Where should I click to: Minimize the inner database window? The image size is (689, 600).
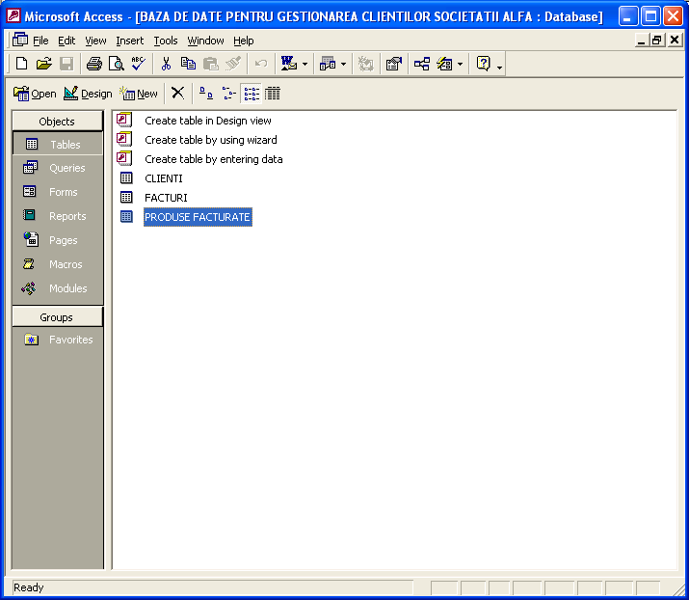(x=641, y=40)
